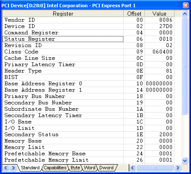
Task: Close the PCI Device window
Action: (186, 6)
